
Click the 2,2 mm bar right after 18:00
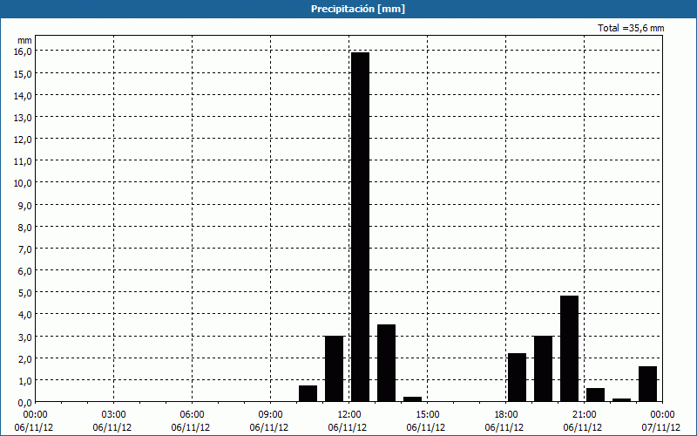pyautogui.click(x=517, y=378)
